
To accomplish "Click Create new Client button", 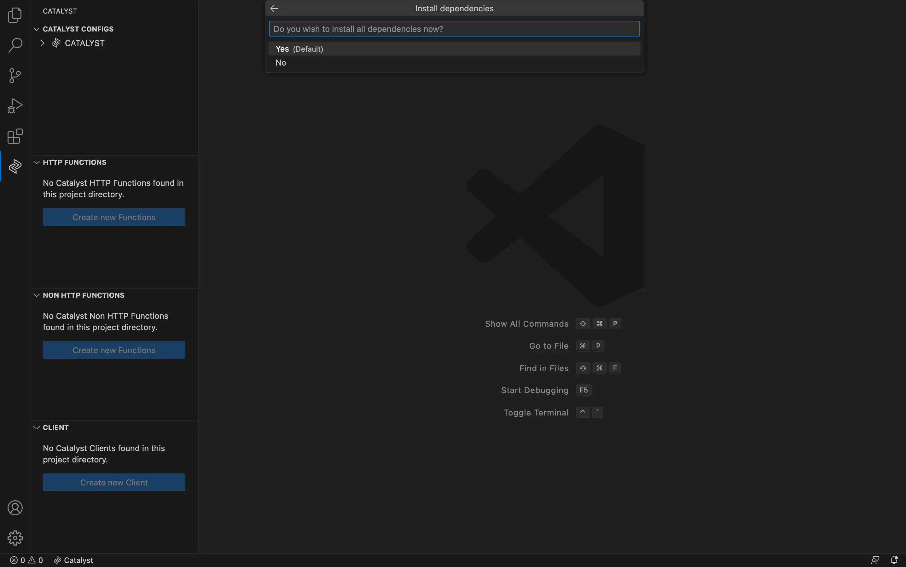I will tap(114, 482).
